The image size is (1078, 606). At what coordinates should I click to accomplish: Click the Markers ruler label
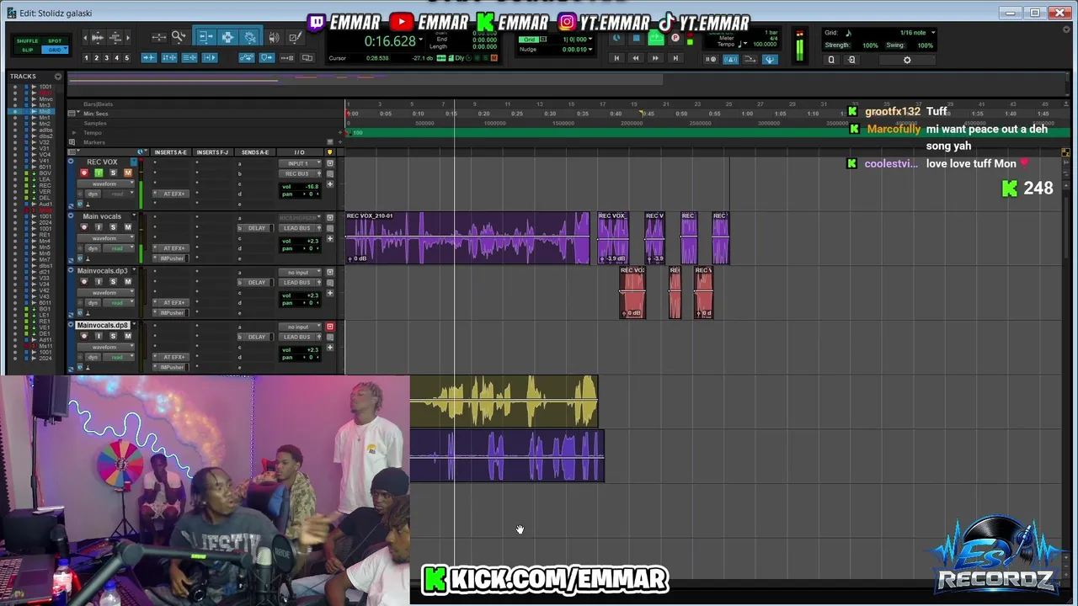point(93,142)
